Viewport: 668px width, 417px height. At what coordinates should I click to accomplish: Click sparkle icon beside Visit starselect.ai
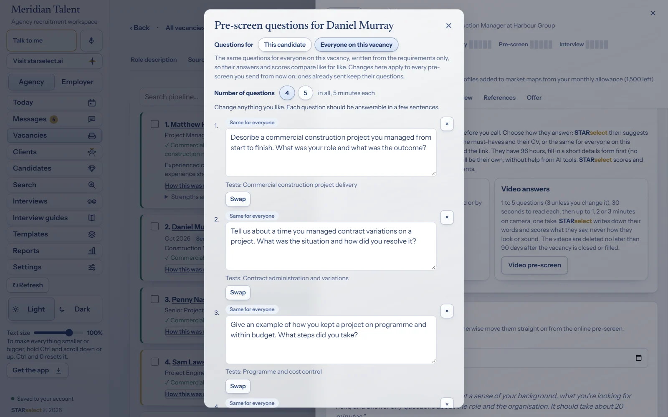pos(92,61)
